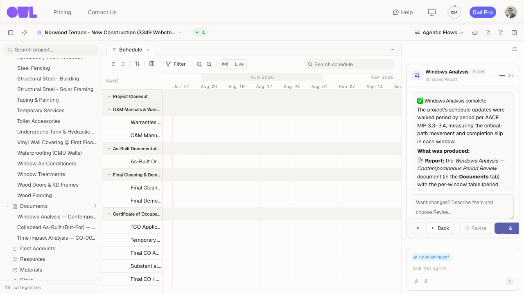Image resolution: width=524 pixels, height=294 pixels.
Task: Open the ny-building.pdf attachment chip
Action: (x=431, y=257)
